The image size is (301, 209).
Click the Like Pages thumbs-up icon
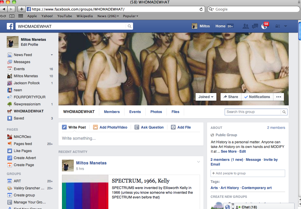tap(10, 151)
